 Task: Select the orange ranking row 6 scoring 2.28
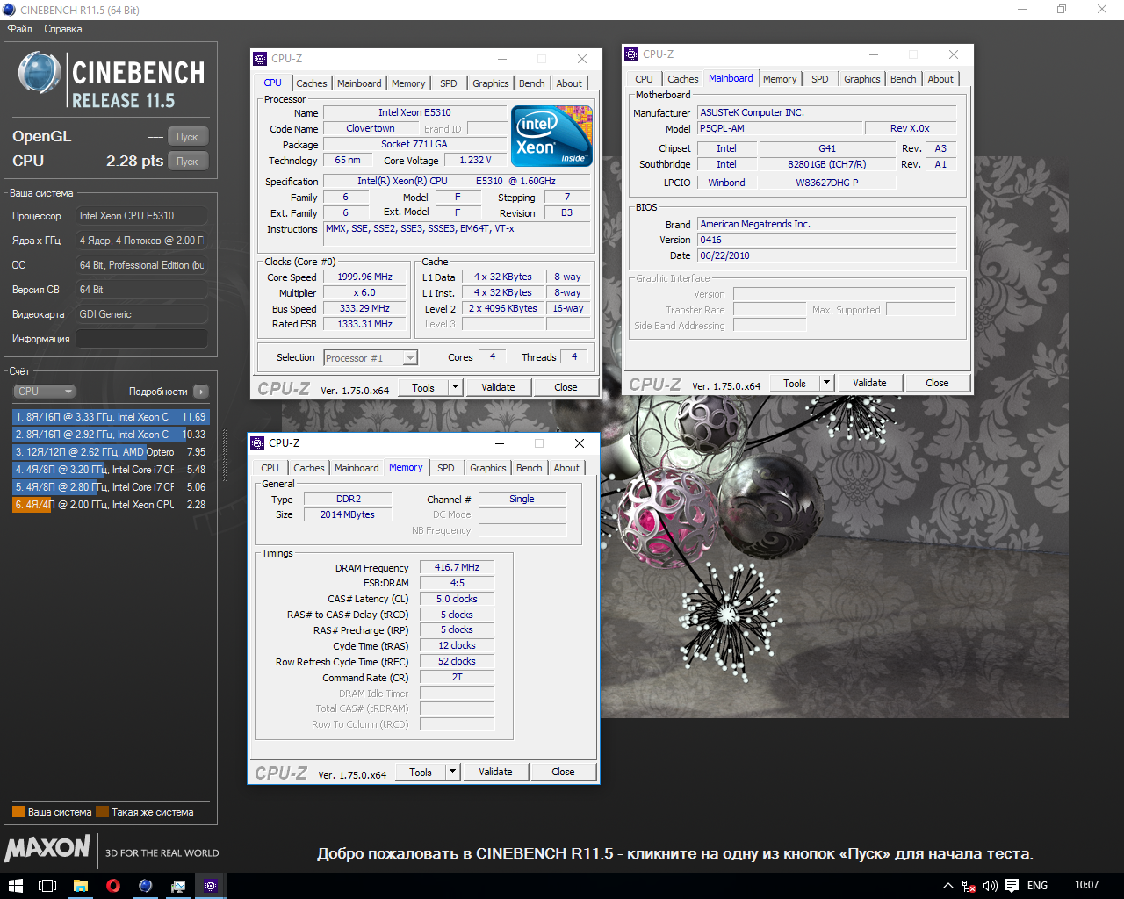click(x=111, y=505)
